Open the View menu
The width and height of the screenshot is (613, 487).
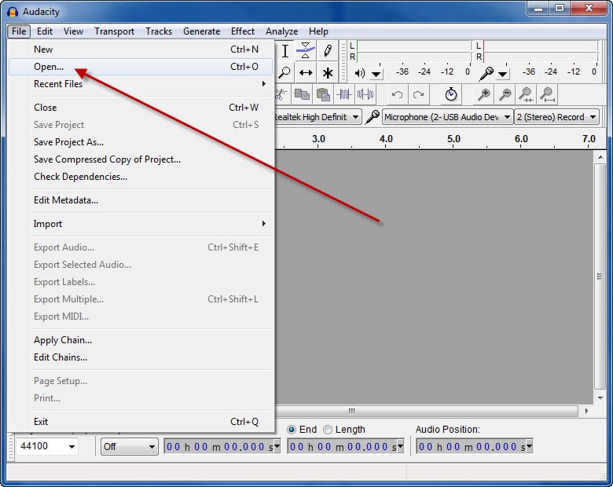click(74, 31)
